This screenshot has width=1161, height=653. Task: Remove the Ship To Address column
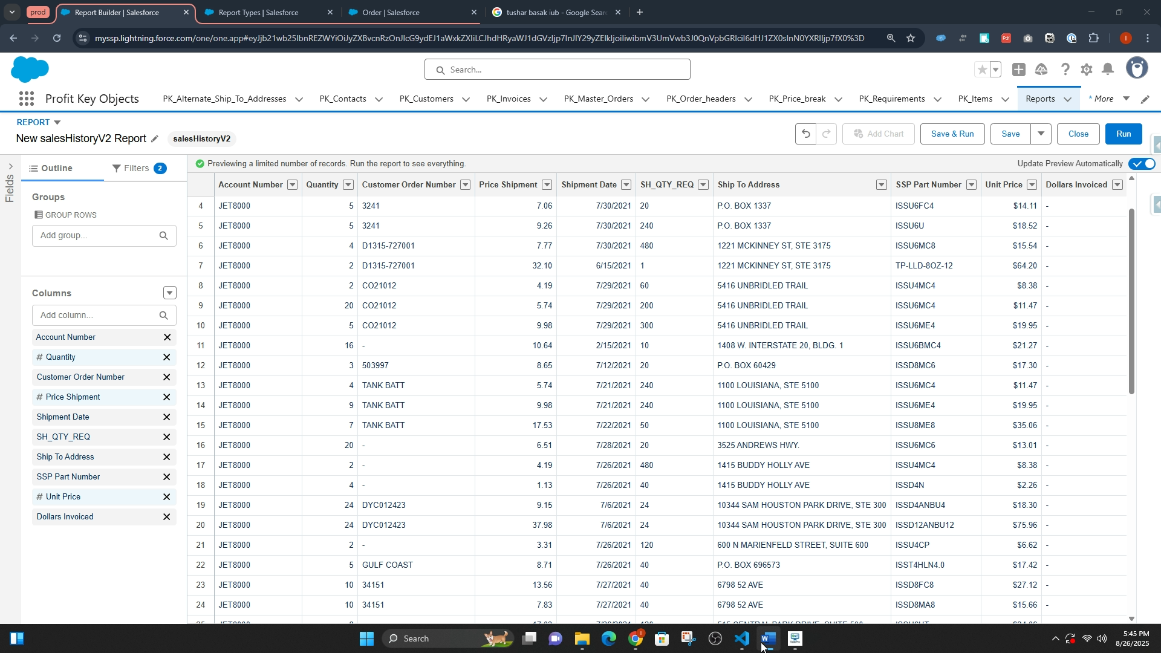167,457
